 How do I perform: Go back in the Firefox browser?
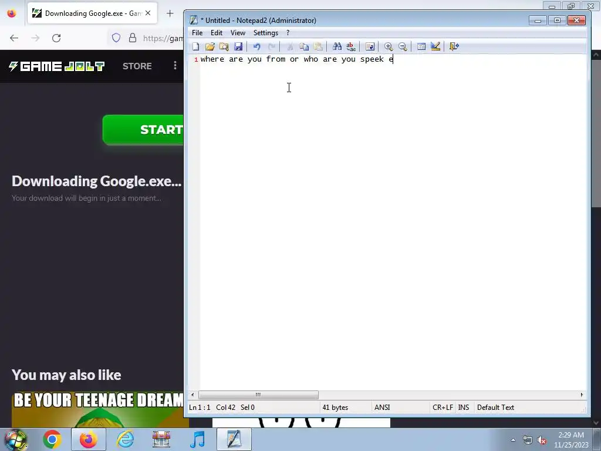[x=14, y=38]
